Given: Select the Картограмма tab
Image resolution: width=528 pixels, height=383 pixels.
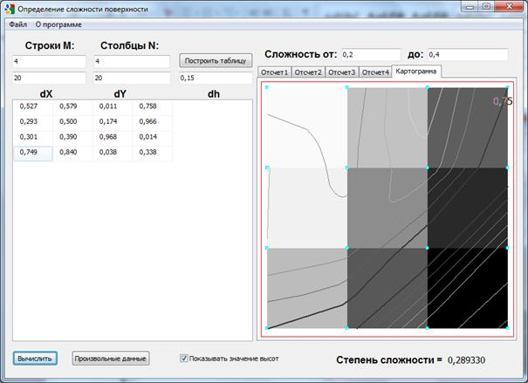Looking at the screenshot, I should click(416, 72).
